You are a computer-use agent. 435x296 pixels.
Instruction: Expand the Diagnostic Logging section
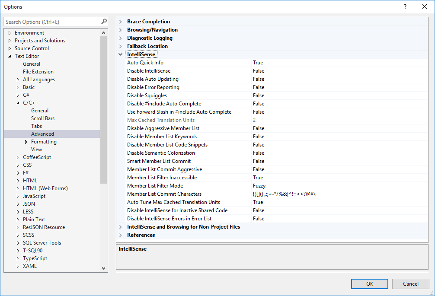(121, 38)
